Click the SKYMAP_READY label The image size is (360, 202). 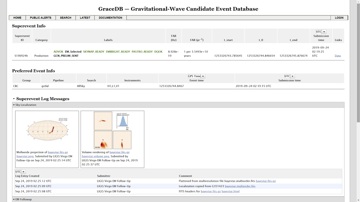[94, 52]
